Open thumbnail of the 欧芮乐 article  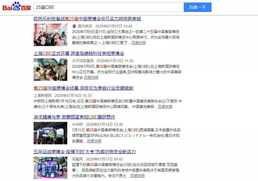[50, 35]
